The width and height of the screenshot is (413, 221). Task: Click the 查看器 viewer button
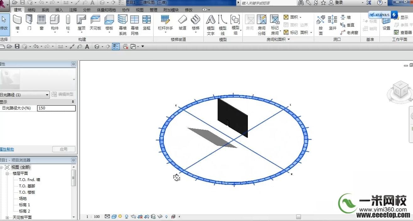[x=403, y=32]
